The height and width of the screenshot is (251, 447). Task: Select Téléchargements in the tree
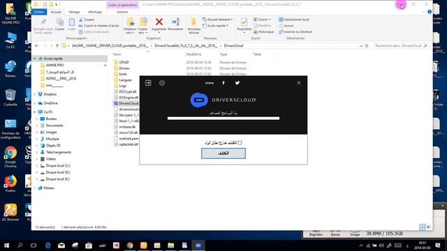point(59,152)
